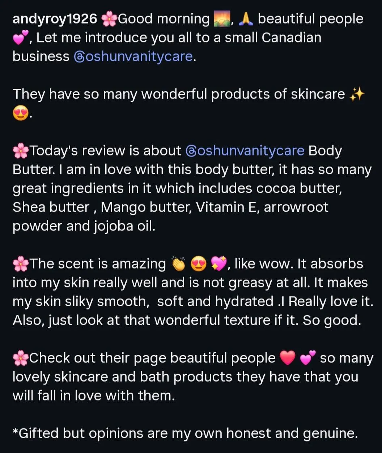Click the heart-eyes emoji after clapping hands

(x=199, y=264)
